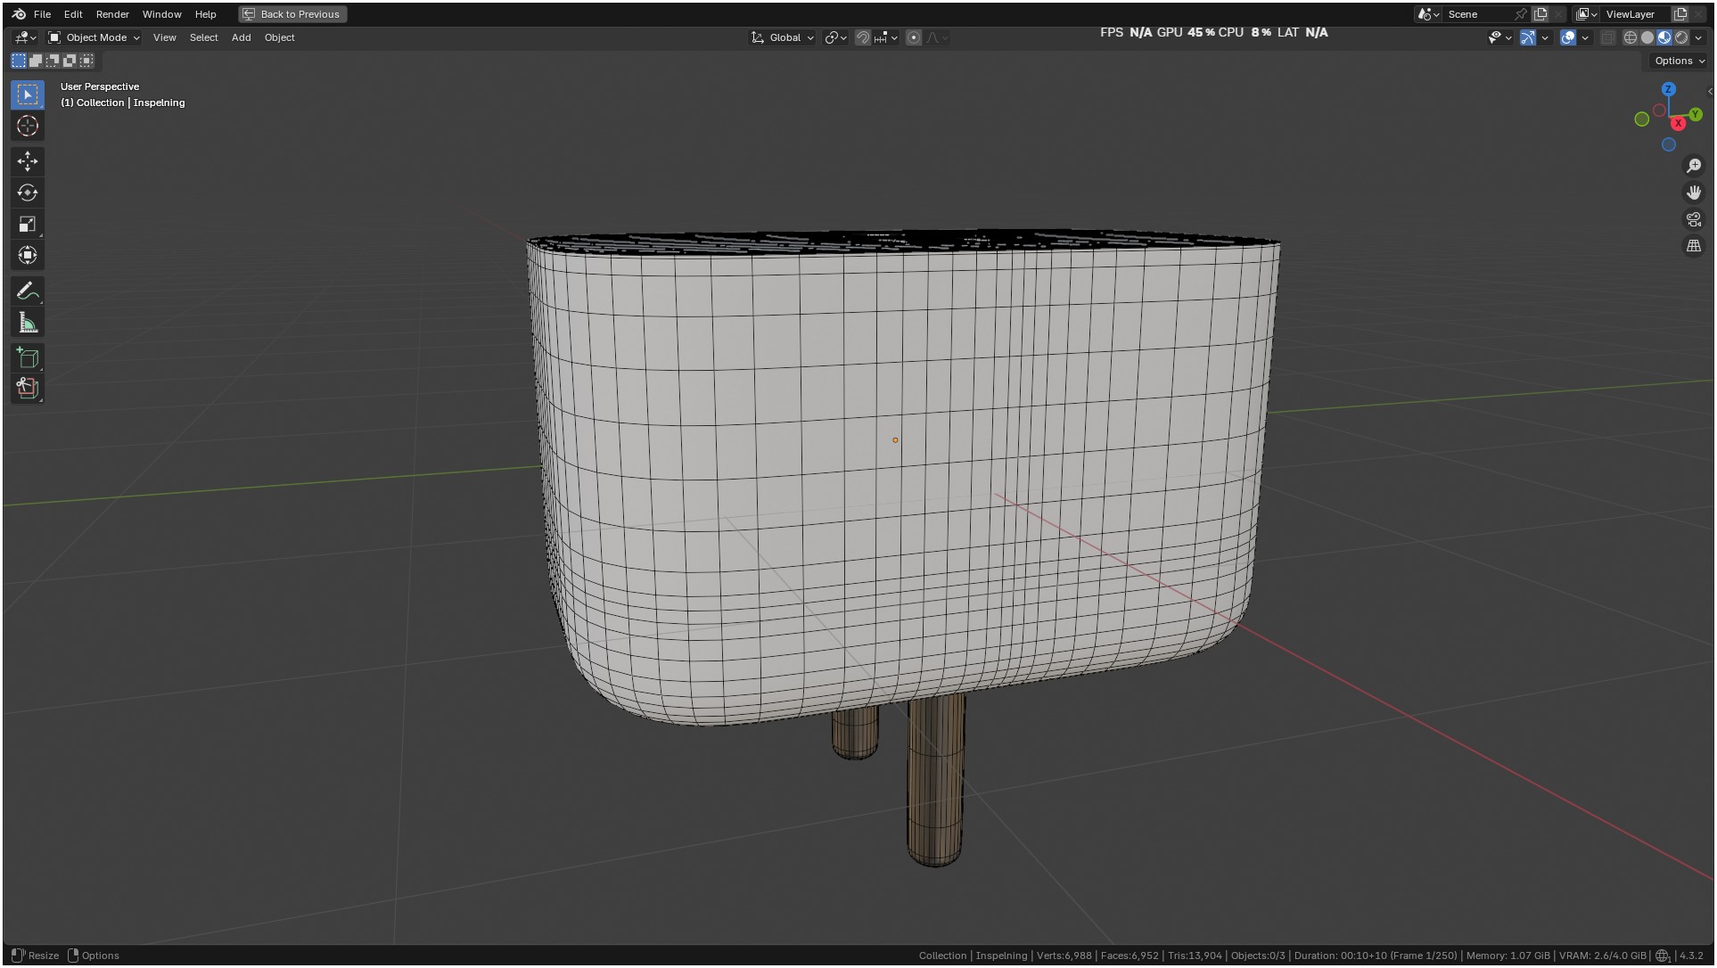1717x968 pixels.
Task: Activate the Rotate tool
Action: point(28,193)
